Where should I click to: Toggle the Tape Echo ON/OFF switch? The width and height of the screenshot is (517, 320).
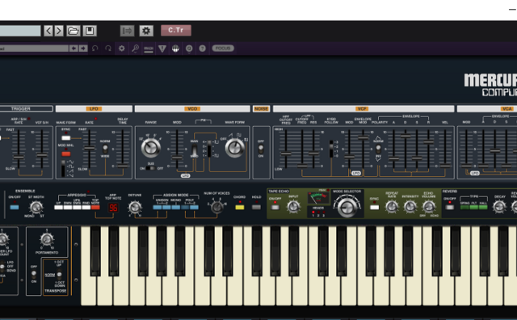(275, 207)
